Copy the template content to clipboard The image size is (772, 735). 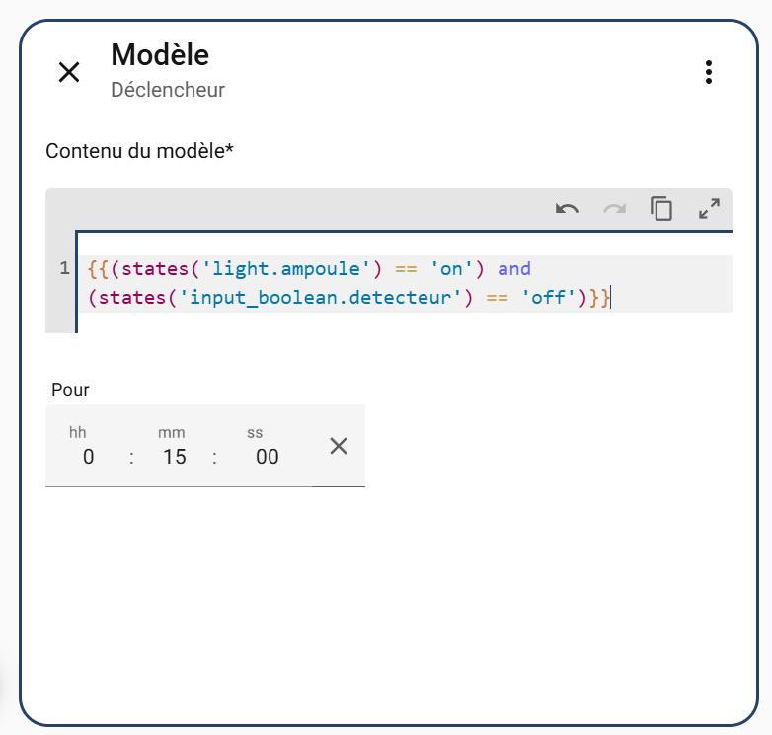coord(661,209)
